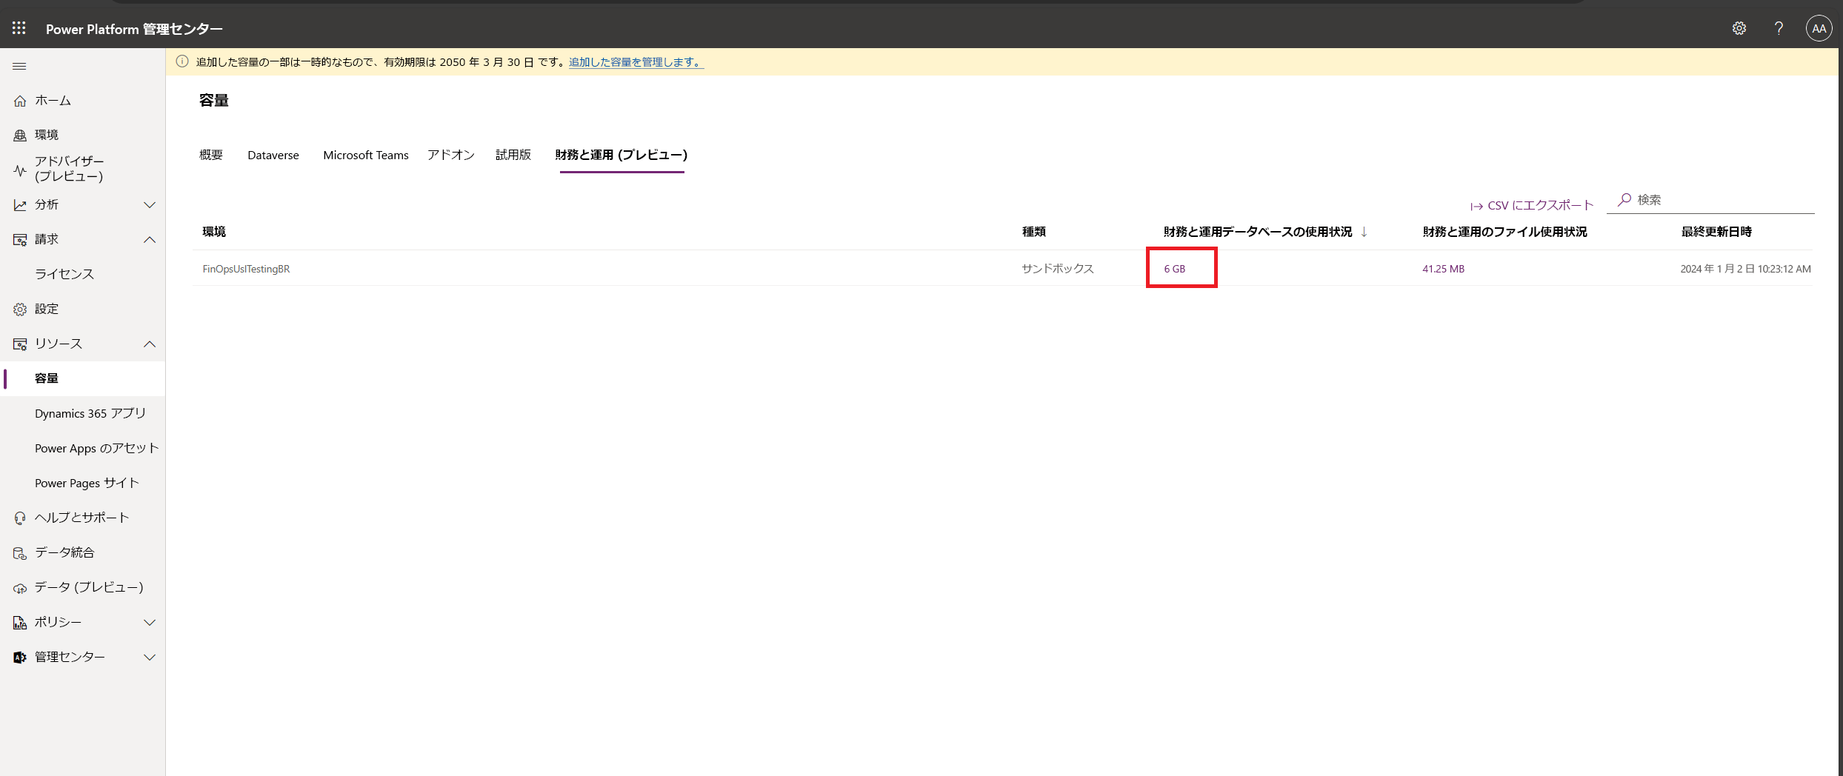Image resolution: width=1843 pixels, height=776 pixels.
Task: Collapse the 請求 chevron
Action: coord(150,240)
